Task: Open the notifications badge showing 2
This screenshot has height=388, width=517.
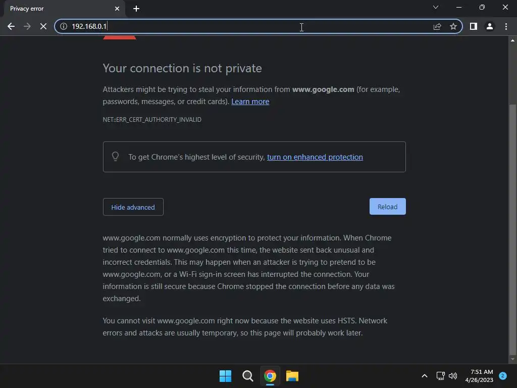Action: [x=503, y=376]
